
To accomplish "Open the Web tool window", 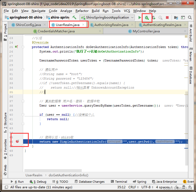I will click(5, 170).
